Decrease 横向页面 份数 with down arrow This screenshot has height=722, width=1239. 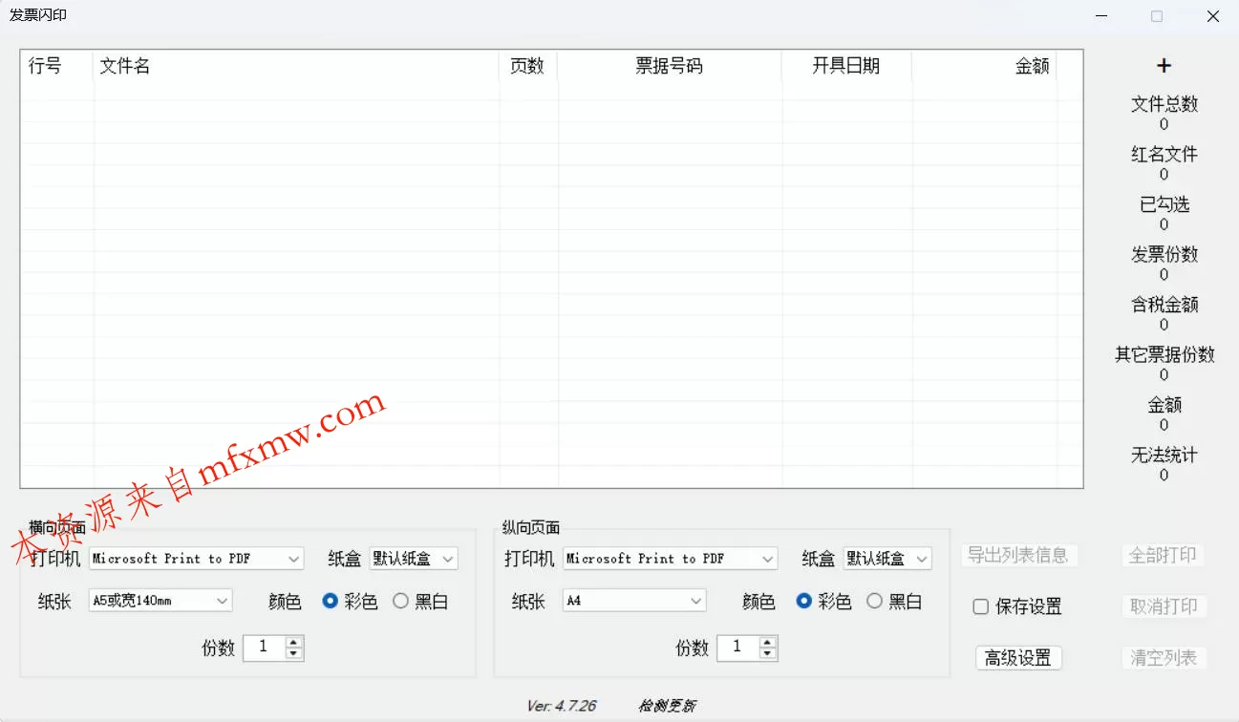coord(294,653)
